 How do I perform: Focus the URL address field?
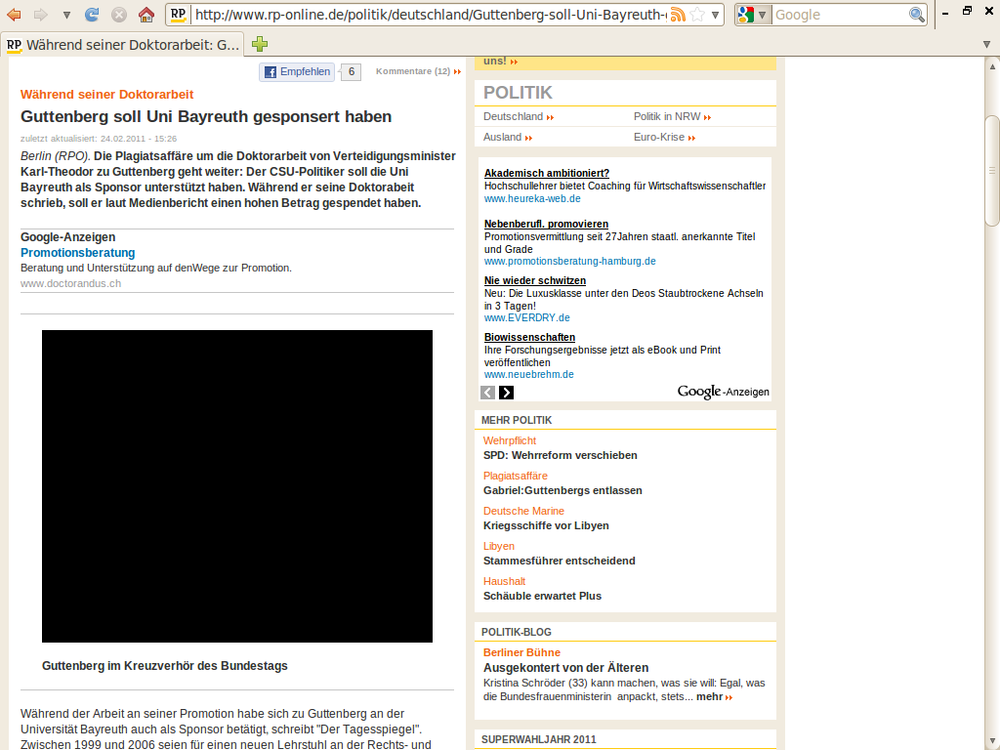[x=431, y=15]
